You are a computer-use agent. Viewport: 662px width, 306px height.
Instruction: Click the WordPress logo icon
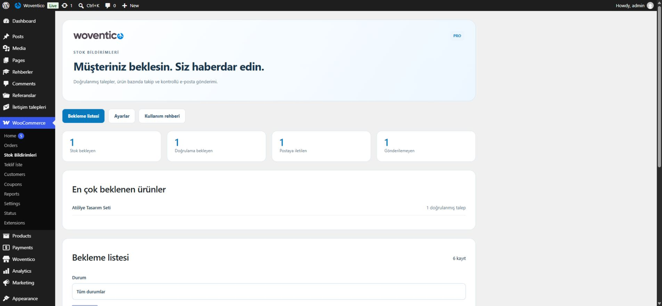6,6
